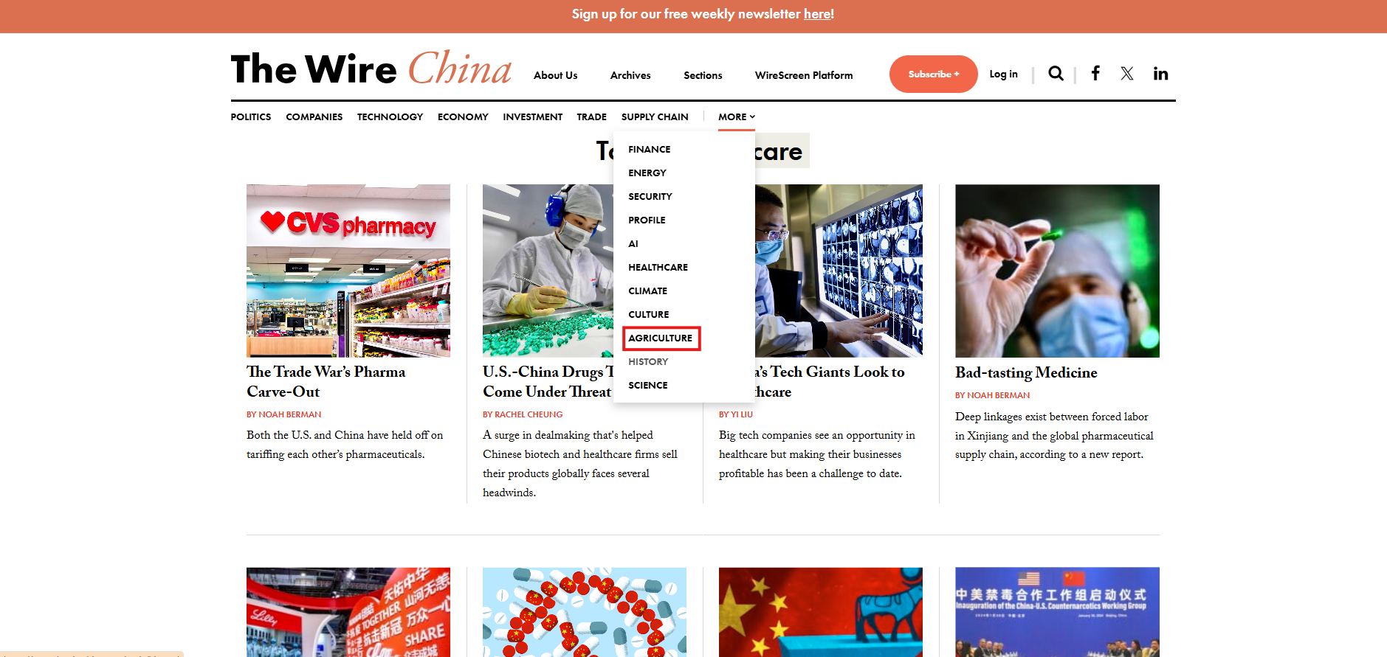The width and height of the screenshot is (1387, 657).
Task: Click the Subscribe + button
Action: (934, 74)
